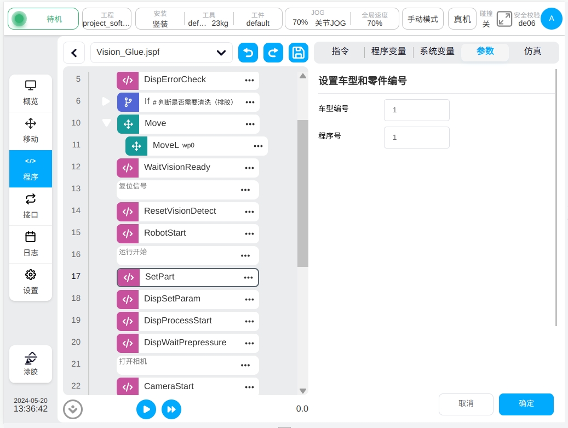Click the undo arrow icon
568x428 pixels.
pos(248,53)
